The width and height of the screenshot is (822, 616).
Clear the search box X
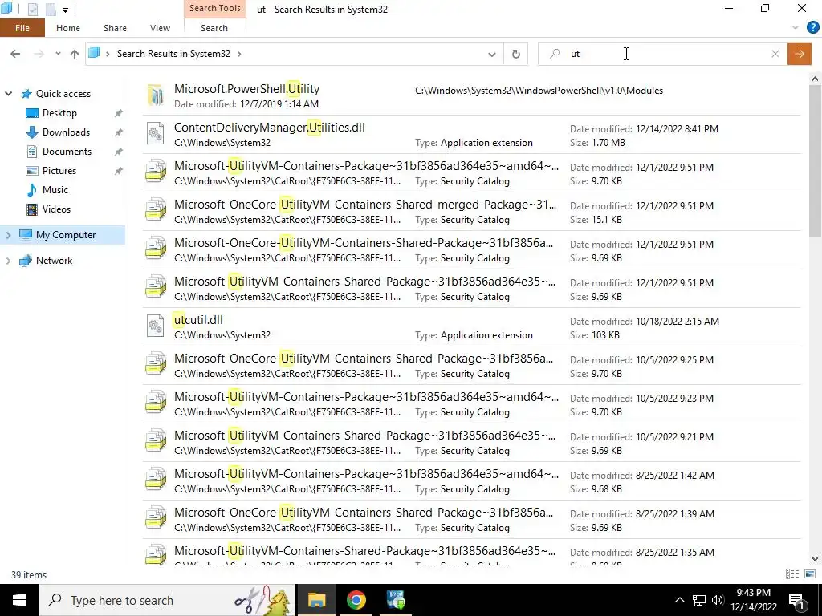775,54
